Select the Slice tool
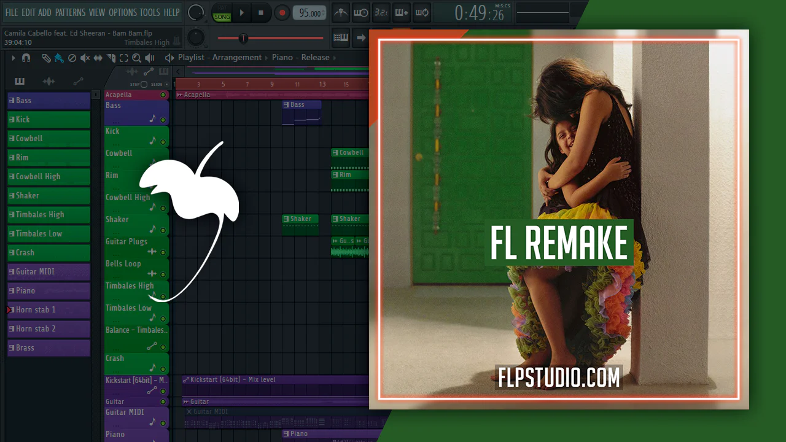 coord(111,58)
